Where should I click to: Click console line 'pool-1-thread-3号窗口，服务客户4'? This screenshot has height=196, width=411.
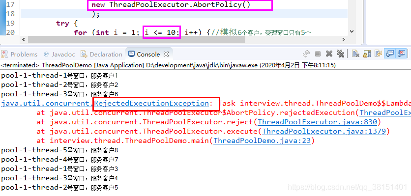(x=59, y=178)
